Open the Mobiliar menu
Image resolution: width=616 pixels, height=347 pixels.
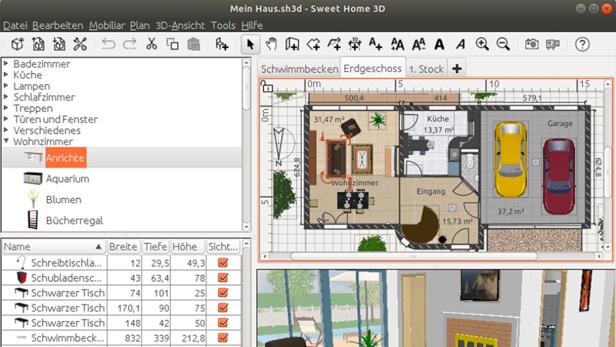coord(107,26)
